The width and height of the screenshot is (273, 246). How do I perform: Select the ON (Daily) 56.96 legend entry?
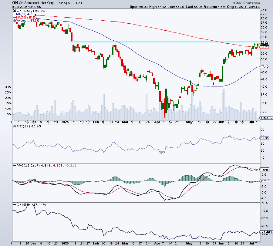[31, 11]
